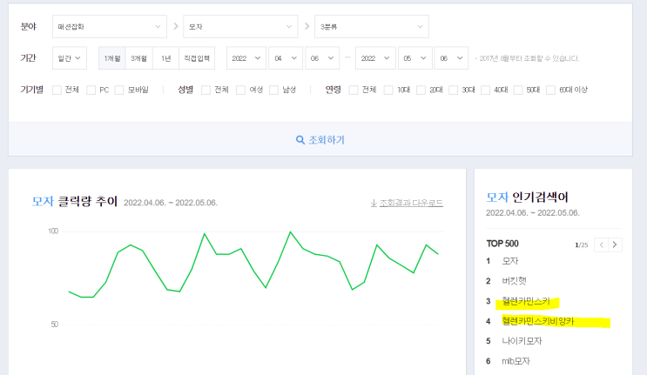Download results via 조회결과 다운로드 link
647x375 pixels.
[407, 203]
